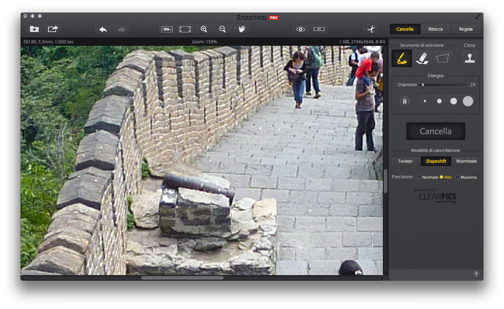Screen dimensions: 504x309
Task: Set zoom to 100% actual size
Action: coord(167,29)
